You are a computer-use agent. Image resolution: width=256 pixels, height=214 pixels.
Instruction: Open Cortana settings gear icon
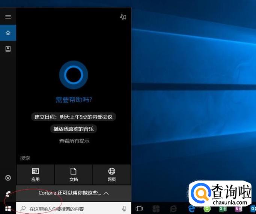click(8, 178)
